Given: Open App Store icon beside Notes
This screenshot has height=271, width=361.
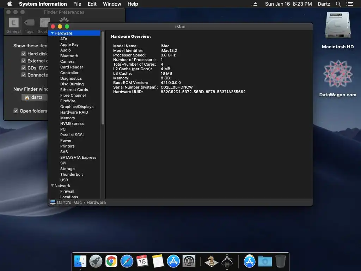Looking at the screenshot, I should [173, 261].
